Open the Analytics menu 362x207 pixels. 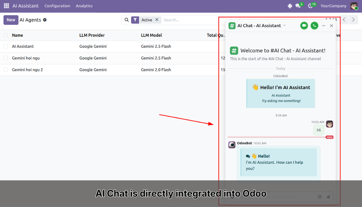pyautogui.click(x=84, y=6)
